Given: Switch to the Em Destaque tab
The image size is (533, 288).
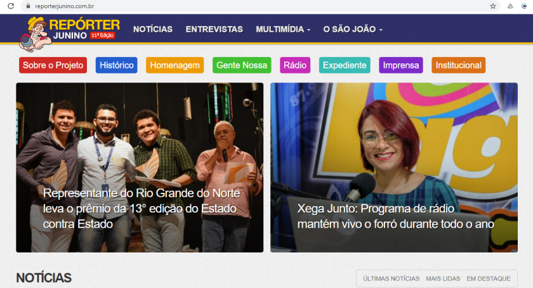Looking at the screenshot, I should pos(489,278).
